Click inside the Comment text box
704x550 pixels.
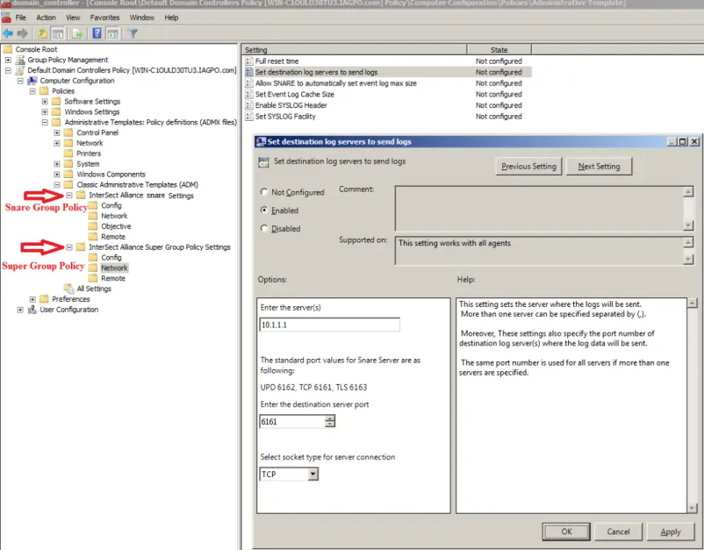coord(539,209)
